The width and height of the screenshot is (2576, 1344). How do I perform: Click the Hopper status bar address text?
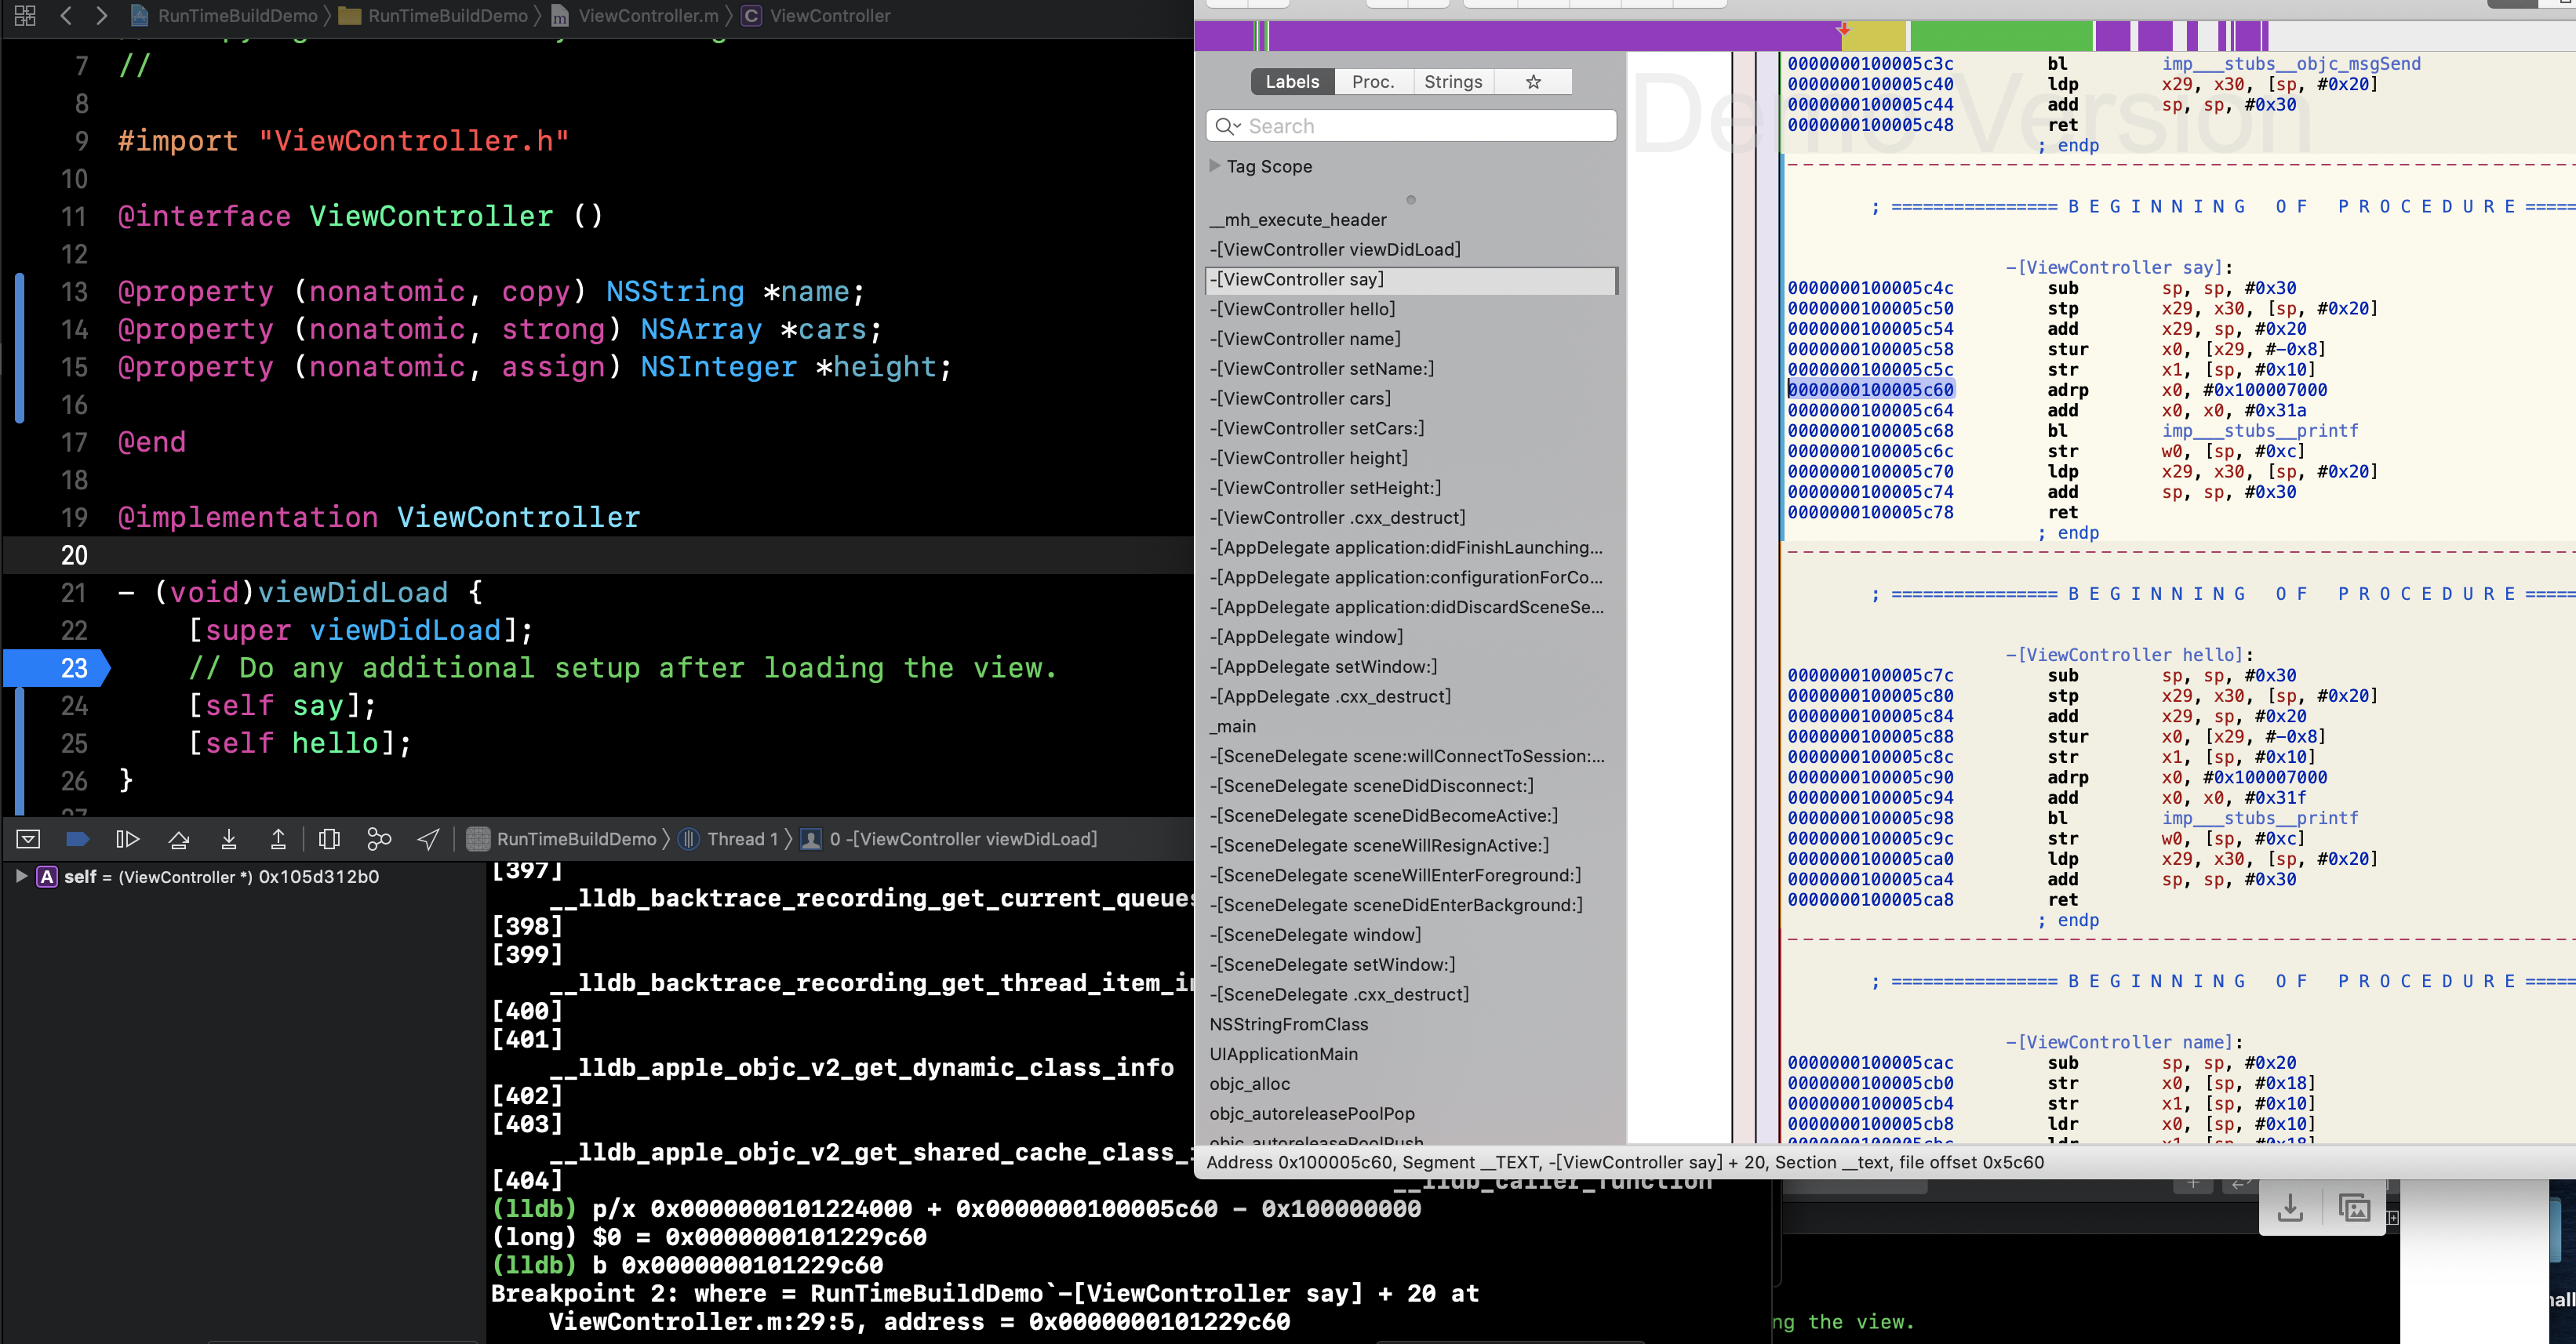coord(1625,1162)
